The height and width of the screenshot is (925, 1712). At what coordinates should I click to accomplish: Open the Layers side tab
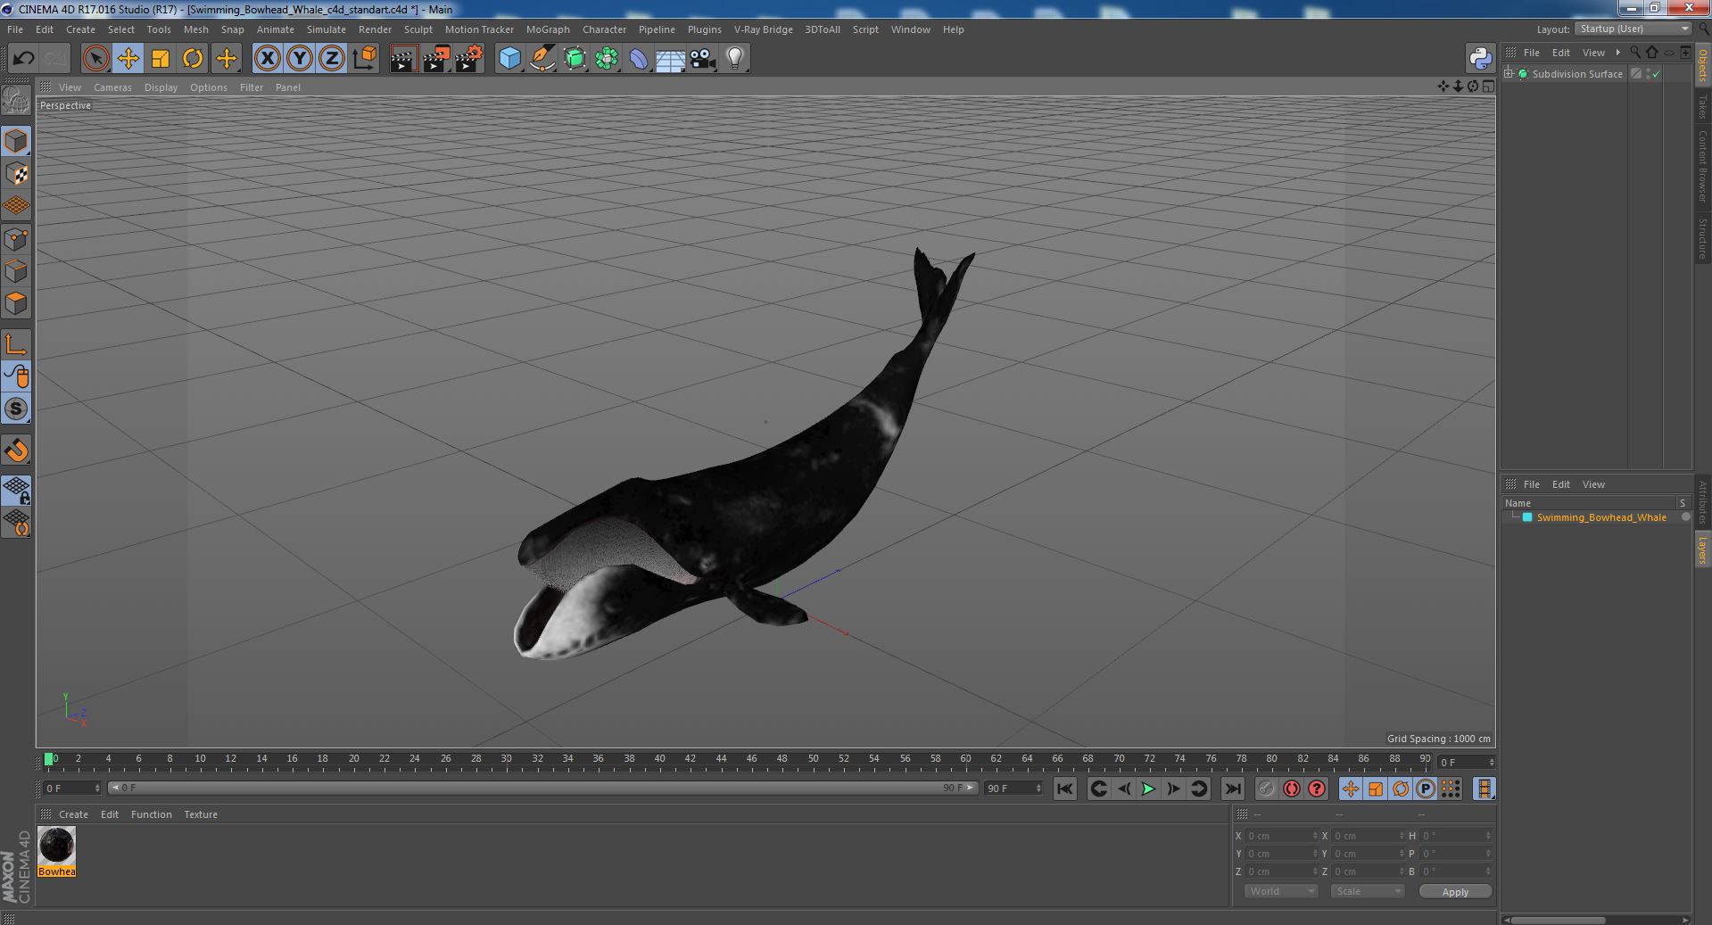[x=1702, y=549]
